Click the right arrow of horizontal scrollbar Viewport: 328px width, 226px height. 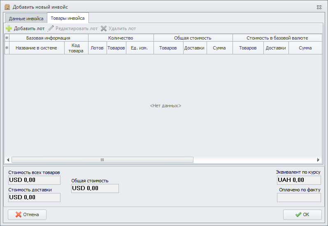(318, 160)
